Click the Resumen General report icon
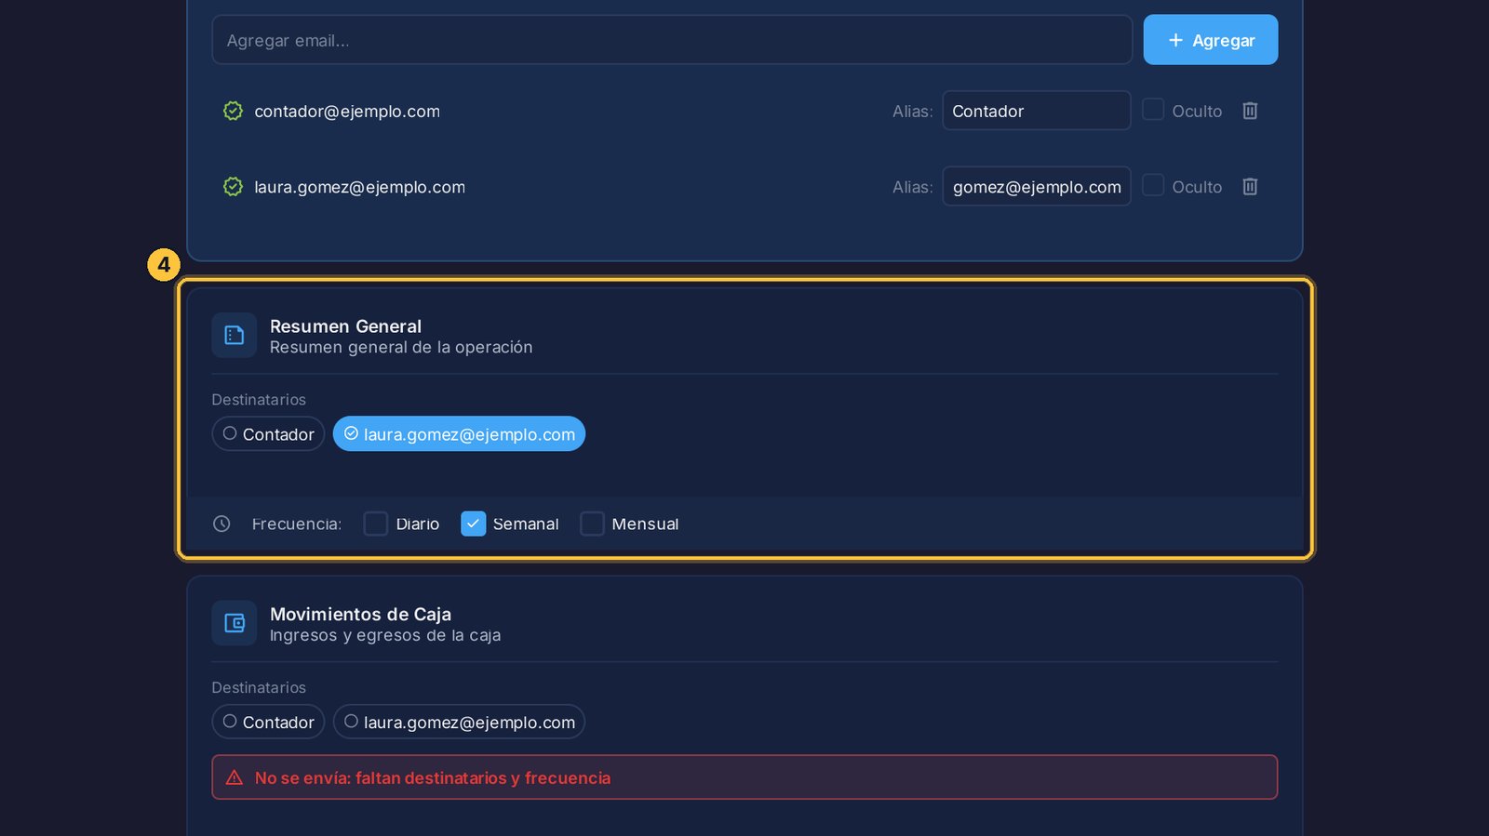 [x=235, y=335]
